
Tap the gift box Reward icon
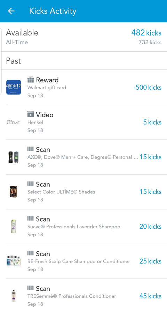tap(31, 80)
